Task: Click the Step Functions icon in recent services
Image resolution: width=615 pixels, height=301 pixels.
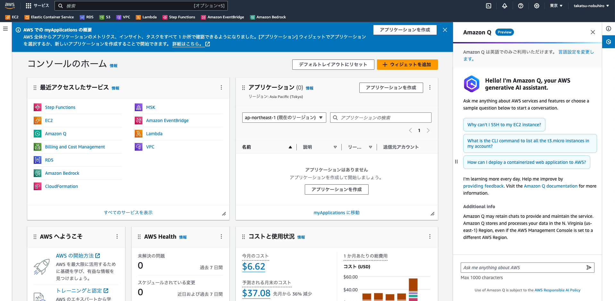Action: (x=38, y=107)
